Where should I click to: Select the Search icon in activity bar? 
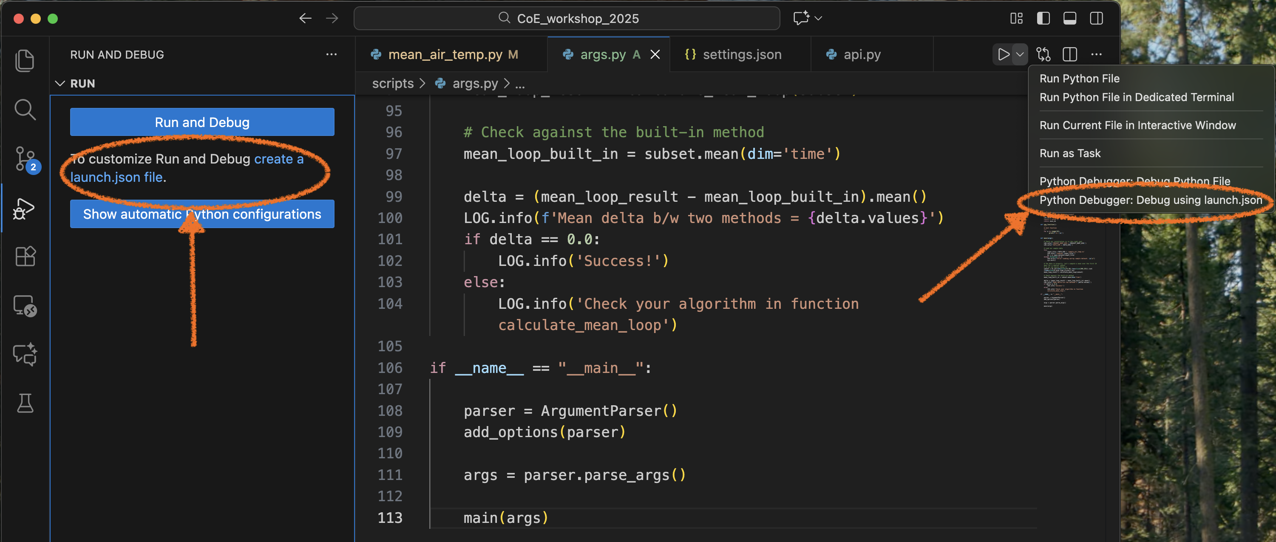pyautogui.click(x=25, y=110)
